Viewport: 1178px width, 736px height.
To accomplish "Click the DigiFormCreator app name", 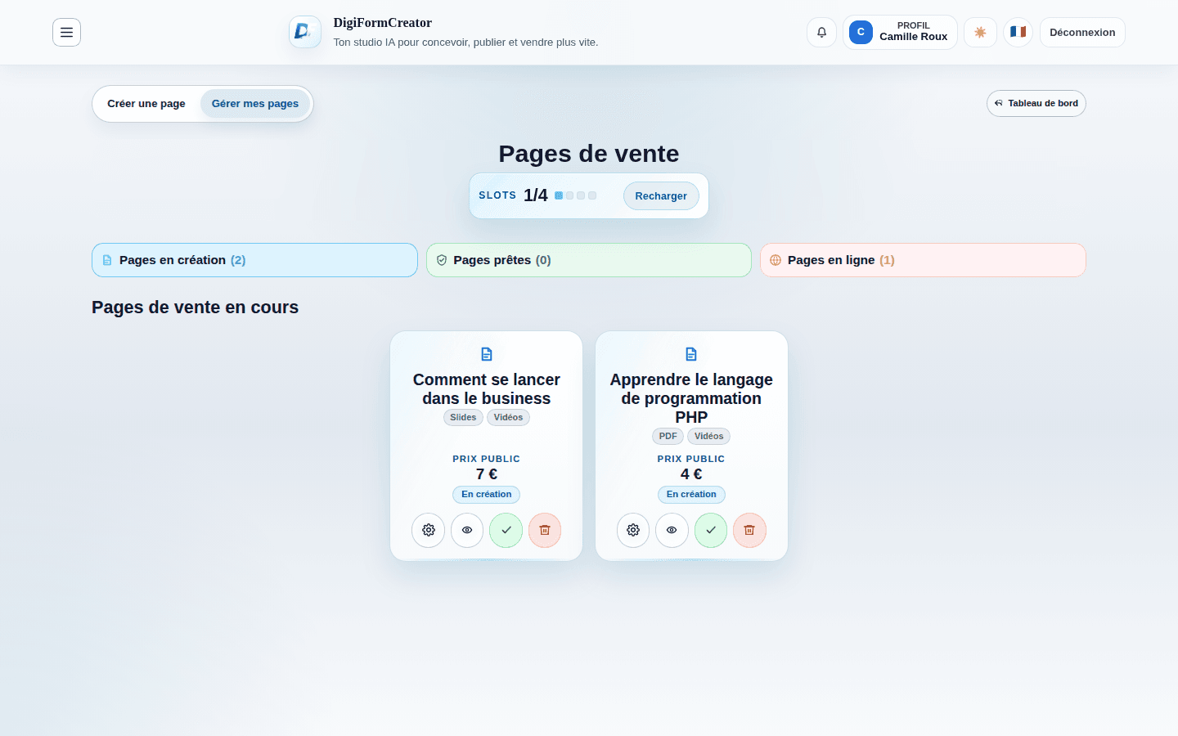I will 383,23.
